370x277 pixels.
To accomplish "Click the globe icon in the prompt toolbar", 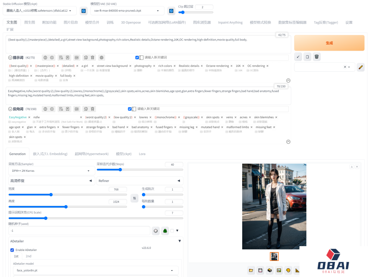I will [45, 58].
